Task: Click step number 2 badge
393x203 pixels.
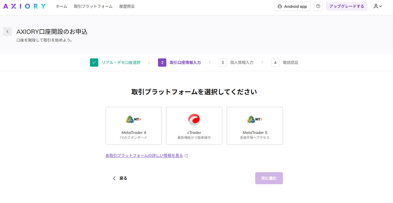Action: click(162, 62)
